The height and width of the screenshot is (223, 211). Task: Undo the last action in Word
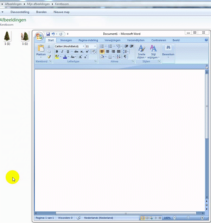point(53,34)
